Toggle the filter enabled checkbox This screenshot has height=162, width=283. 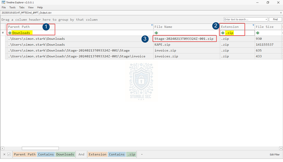9,154
